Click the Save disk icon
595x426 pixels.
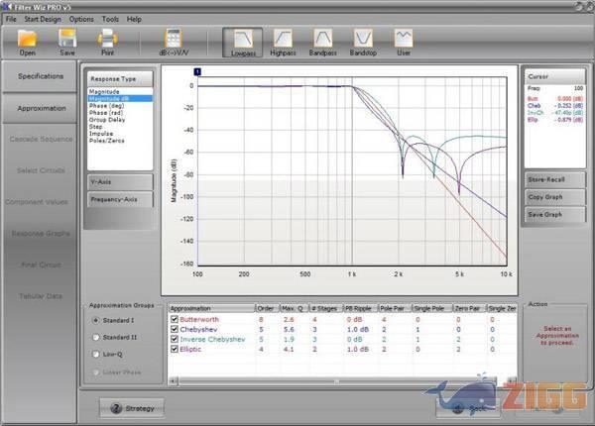point(67,41)
